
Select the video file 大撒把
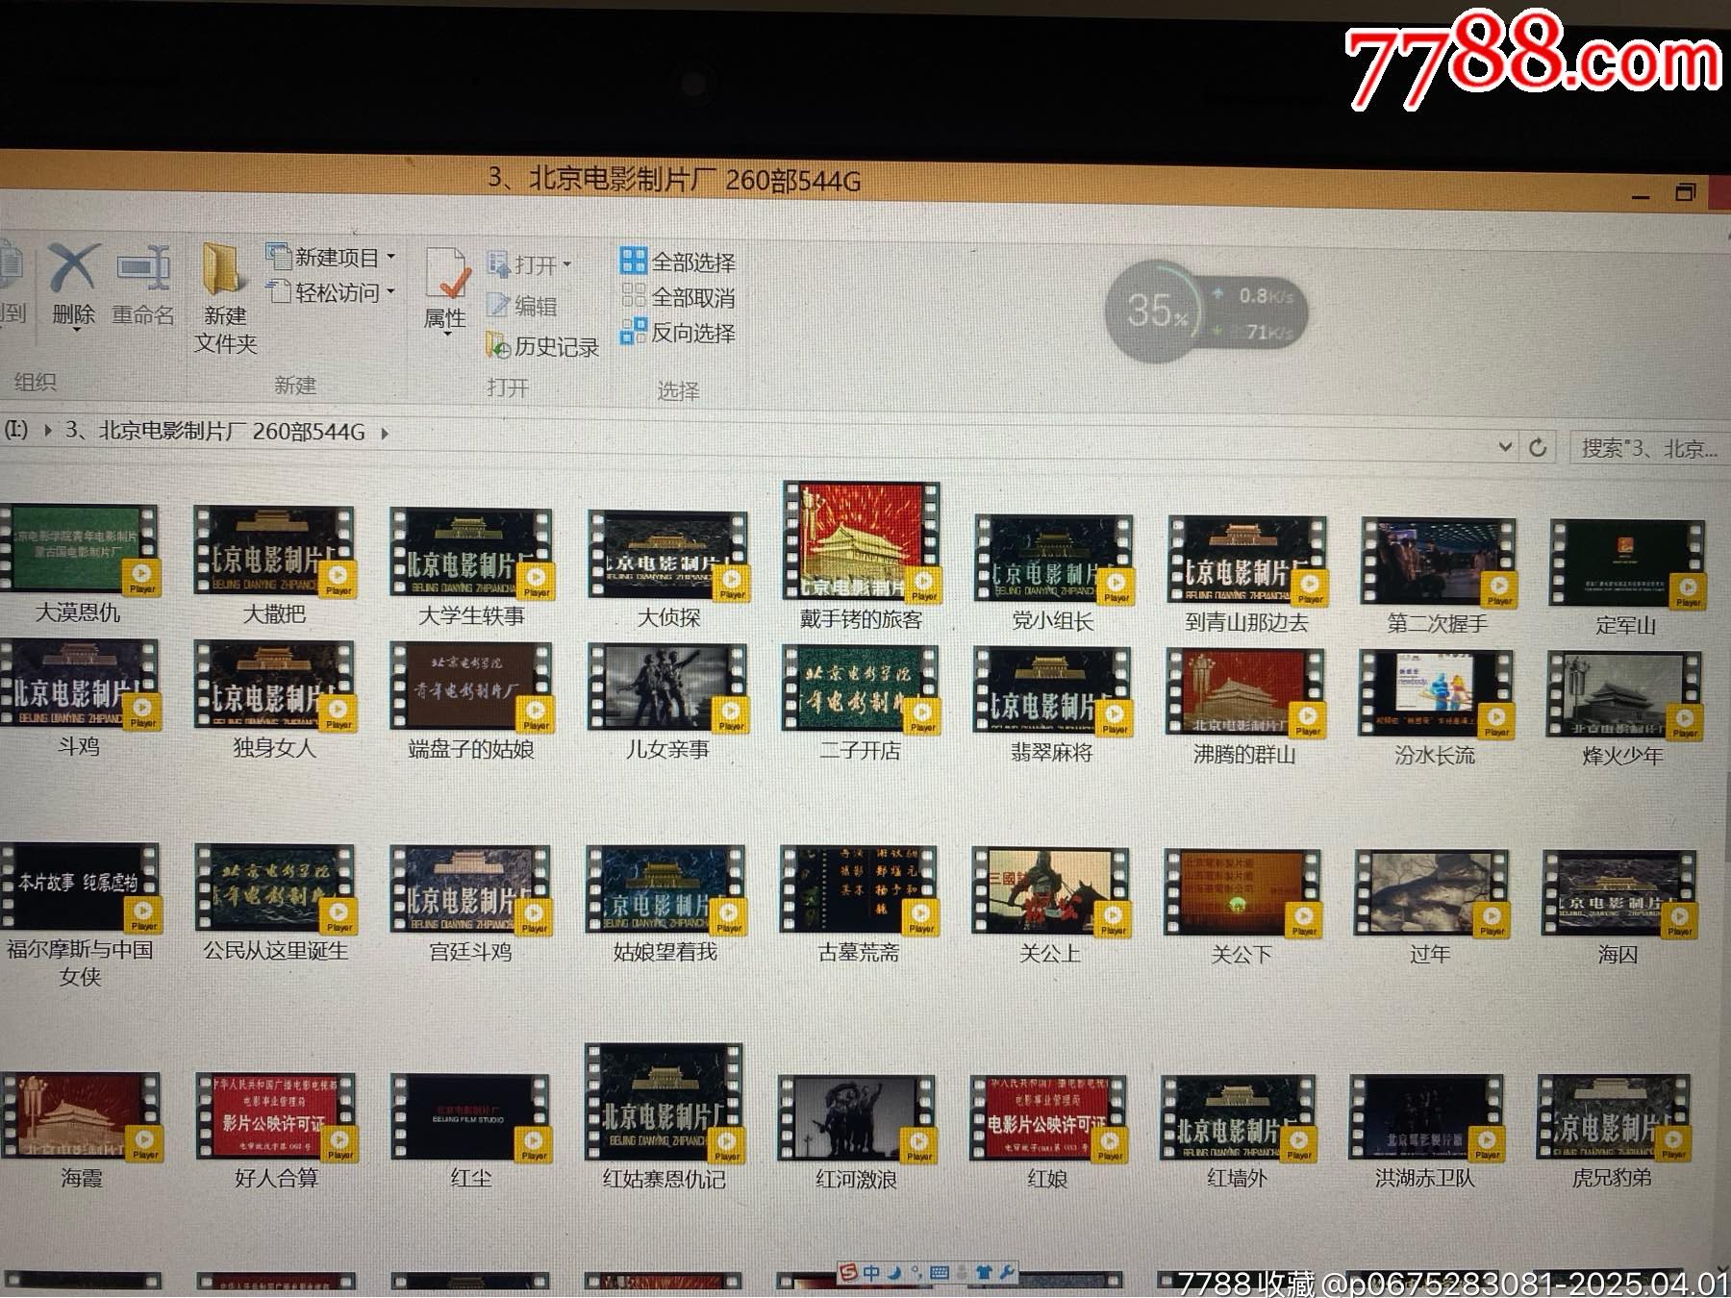pyautogui.click(x=275, y=566)
